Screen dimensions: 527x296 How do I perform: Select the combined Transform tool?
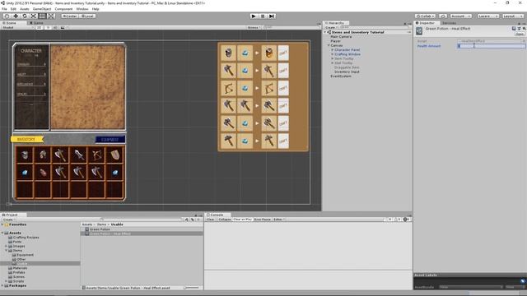50,16
